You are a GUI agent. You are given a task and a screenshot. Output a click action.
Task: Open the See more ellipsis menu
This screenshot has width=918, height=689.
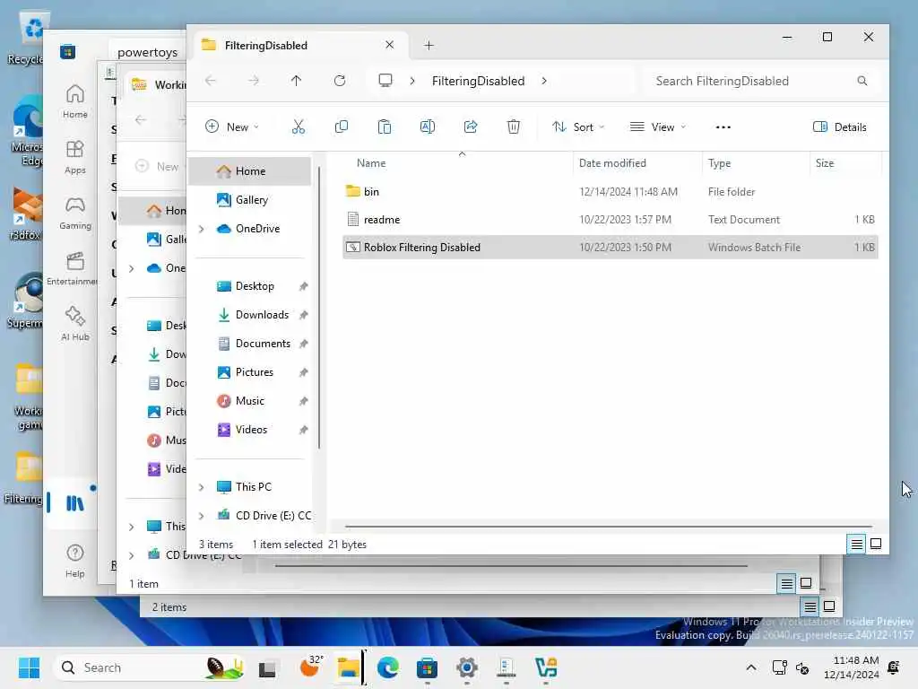coord(723,127)
